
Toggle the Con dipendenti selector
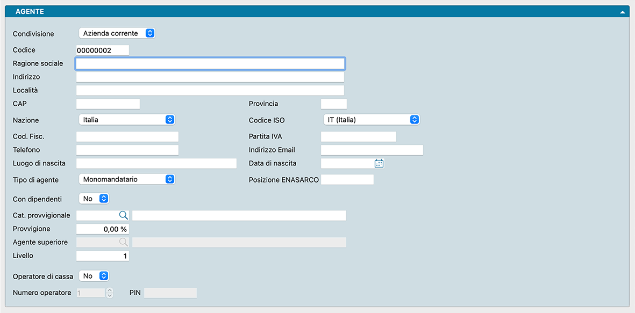94,199
